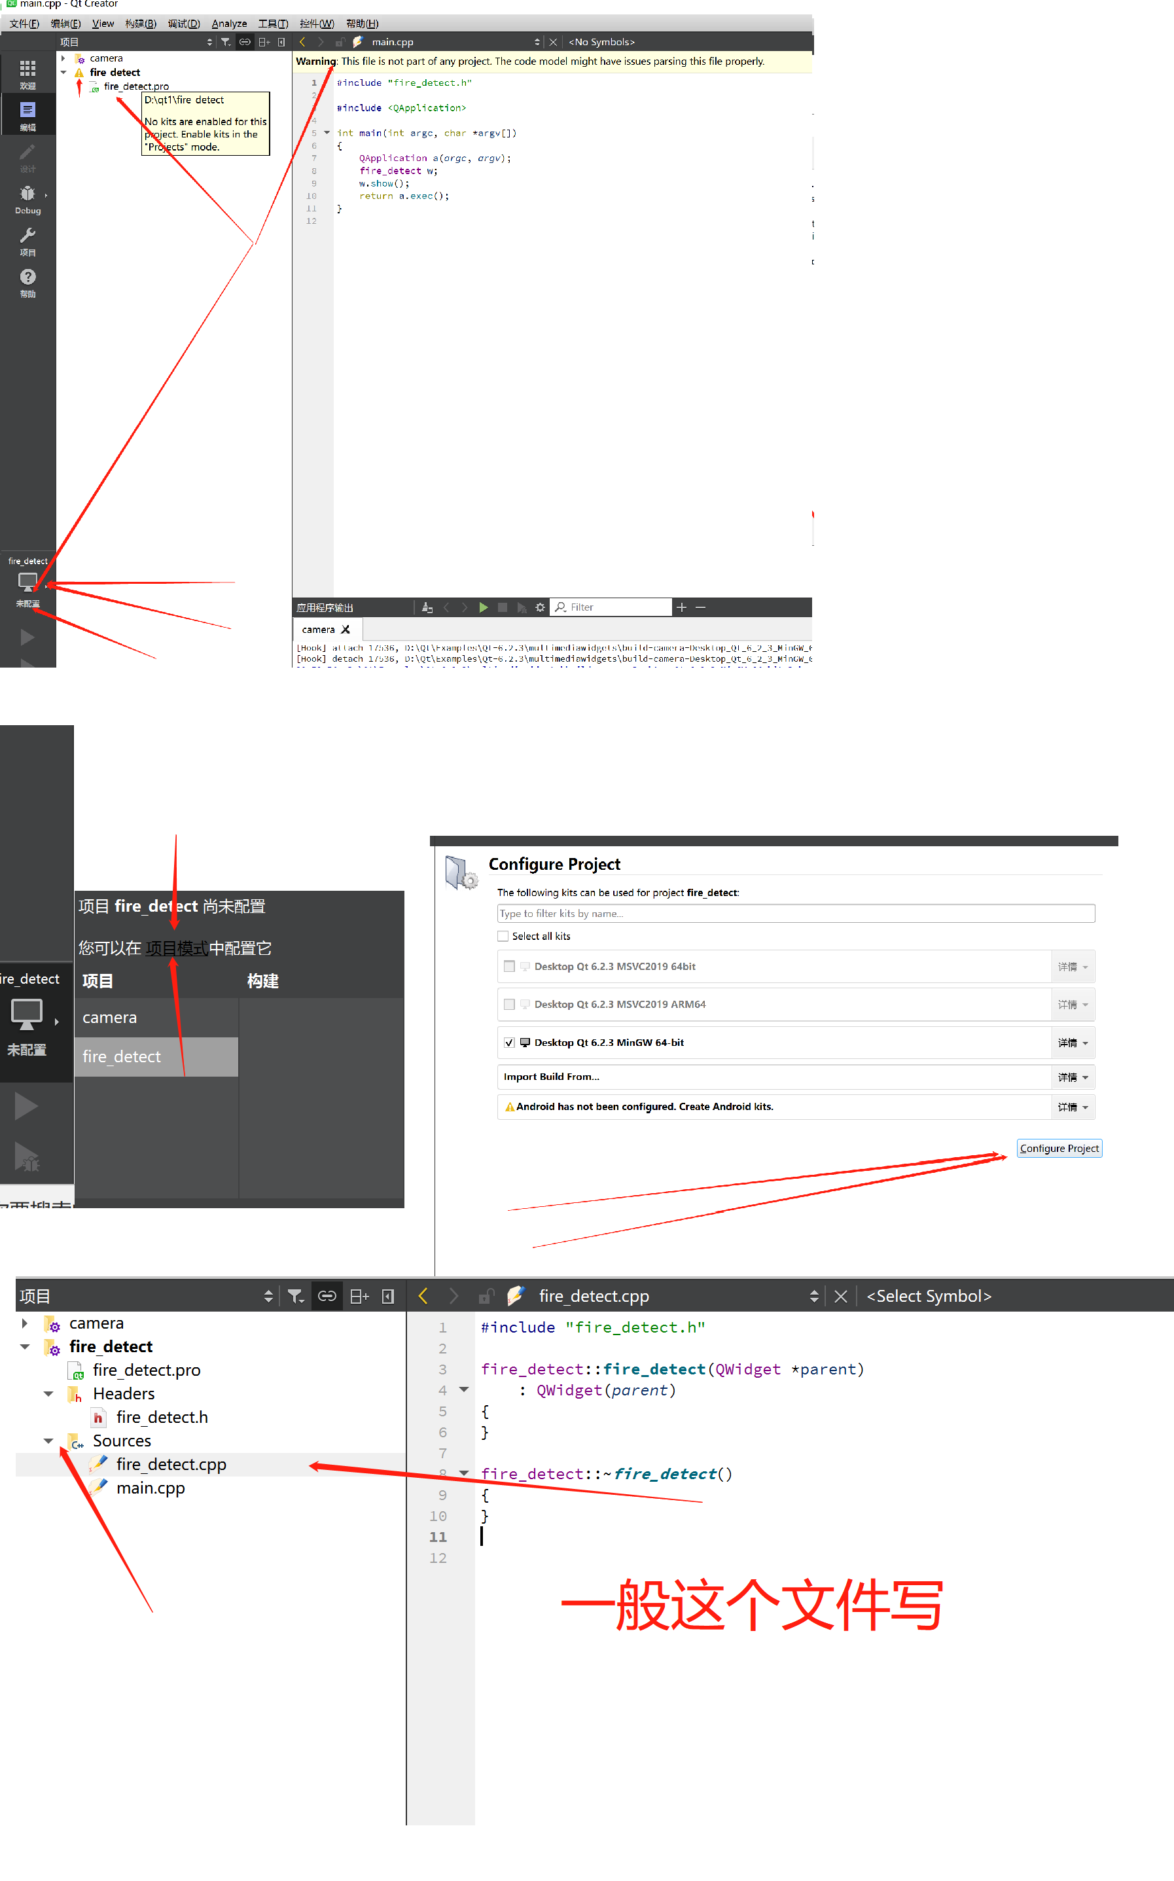Image resolution: width=1174 pixels, height=1881 pixels.
Task: Close the camera output tab X
Action: point(346,630)
